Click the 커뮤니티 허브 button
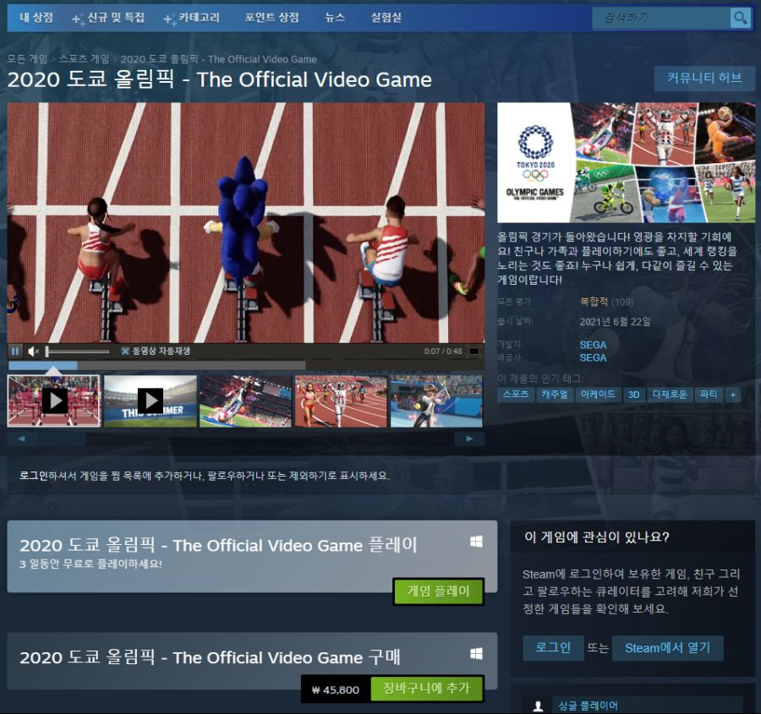 (x=704, y=78)
